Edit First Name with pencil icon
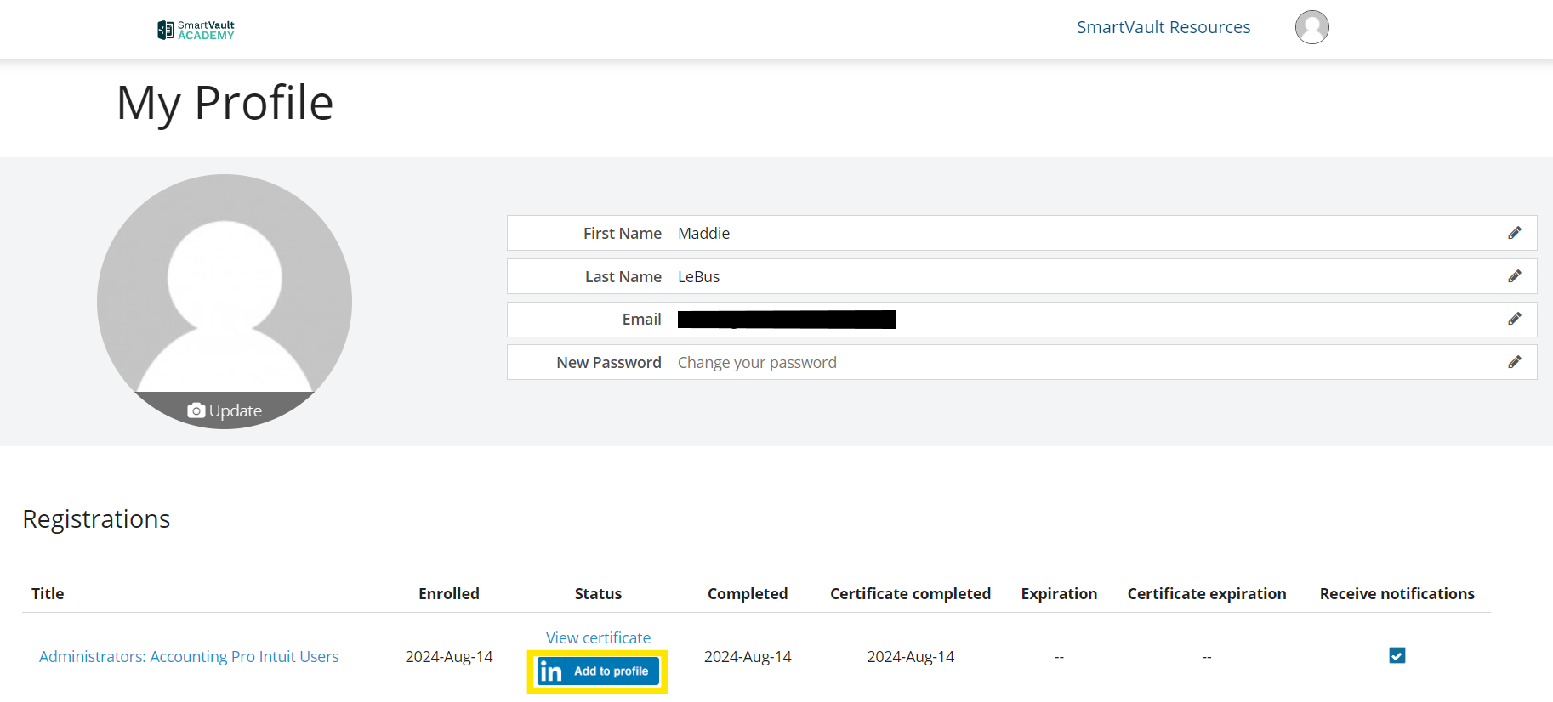Screen dimensions: 1553x702 pos(1515,233)
